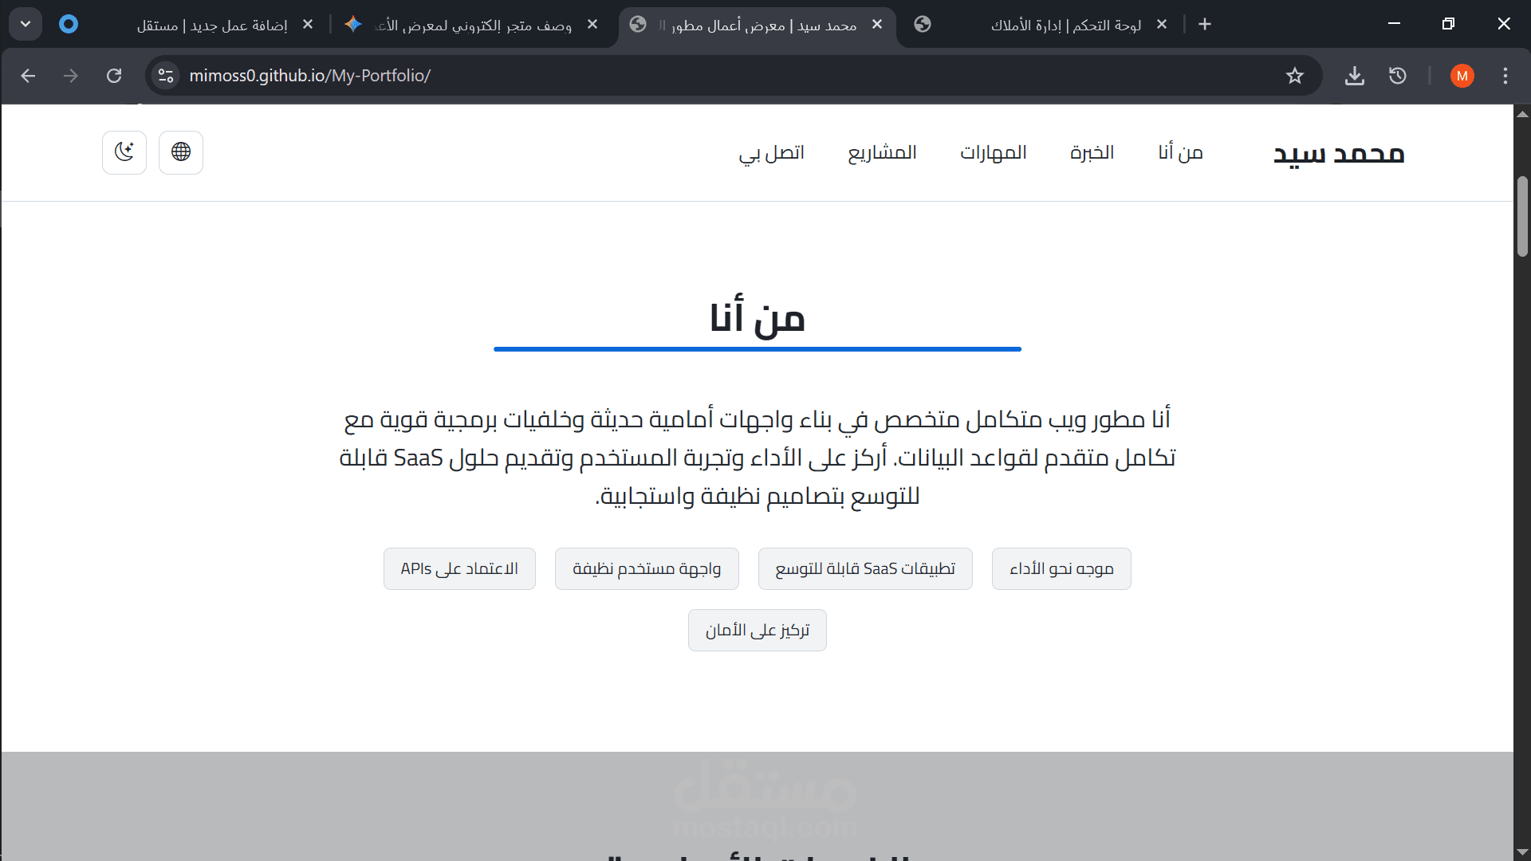Click the globe language switcher icon
This screenshot has width=1531, height=861.
click(181, 151)
